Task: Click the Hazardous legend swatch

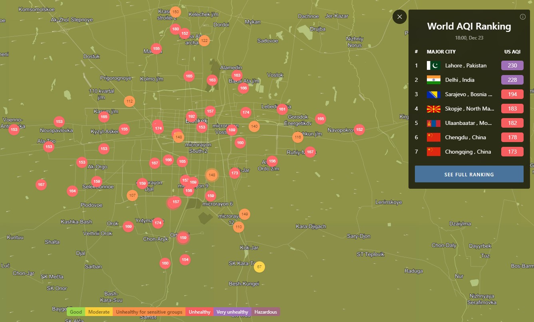Action: tap(265, 312)
